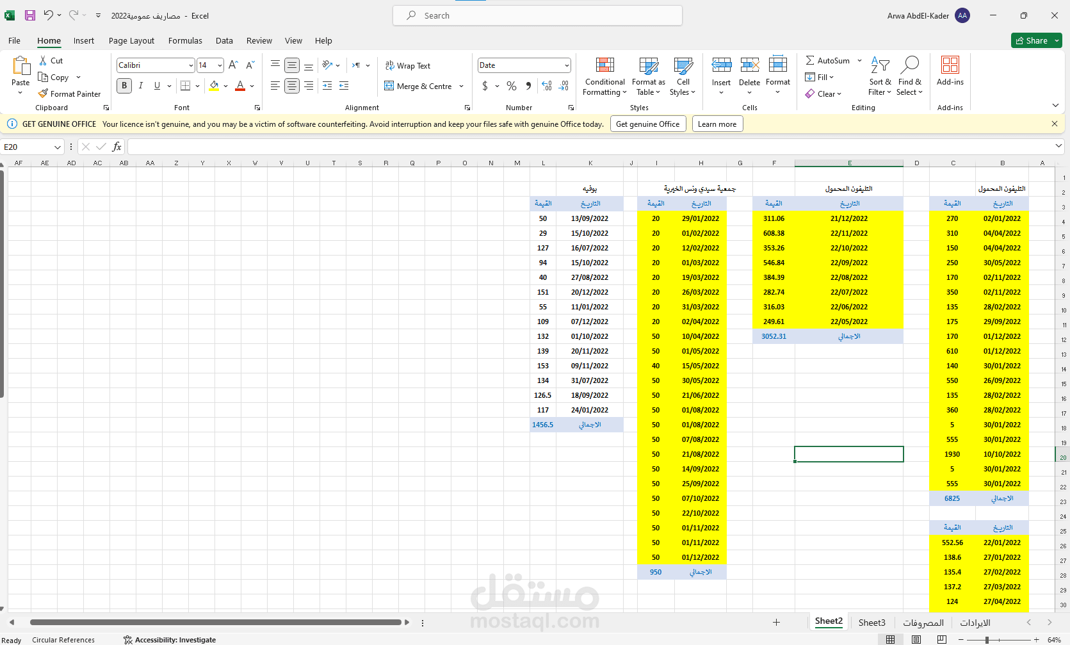Toggle Align Left
This screenshot has height=645, width=1070.
click(275, 85)
